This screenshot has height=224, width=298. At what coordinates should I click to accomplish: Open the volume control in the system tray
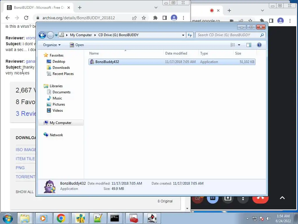269,218
